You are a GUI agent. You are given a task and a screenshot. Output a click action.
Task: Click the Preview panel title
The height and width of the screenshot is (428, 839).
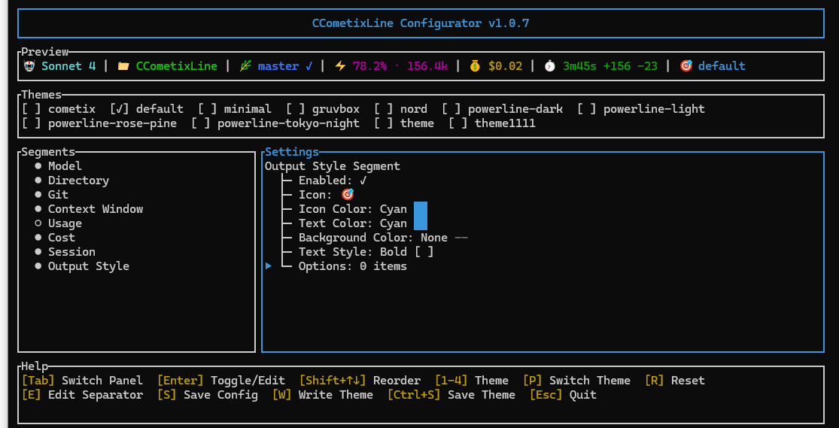[x=45, y=52]
